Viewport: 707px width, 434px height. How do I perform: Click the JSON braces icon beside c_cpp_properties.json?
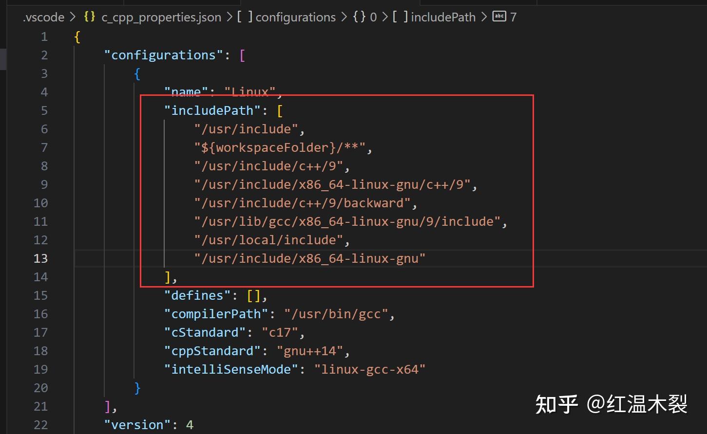[x=90, y=17]
